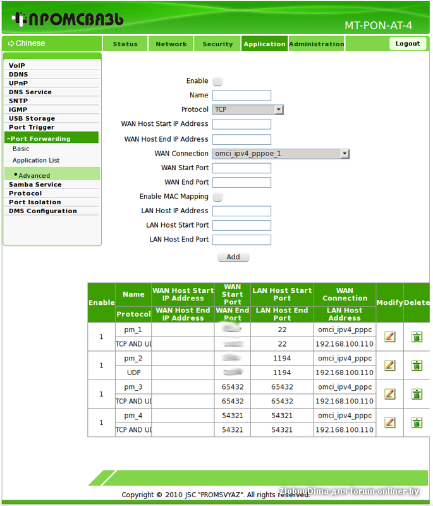Edit the pm_2 port forwarding rule

[x=390, y=366]
